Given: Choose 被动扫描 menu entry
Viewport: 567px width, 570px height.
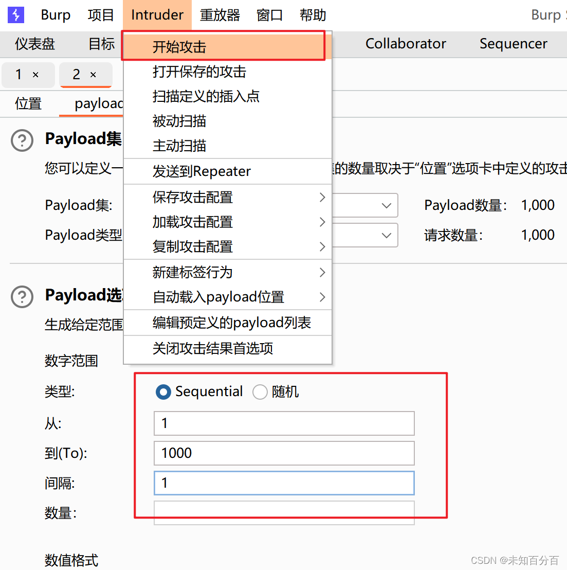Looking at the screenshot, I should point(228,121).
